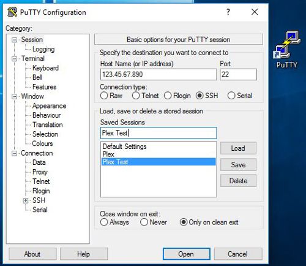
Task: Select the Plex Test saved session
Action: point(159,162)
